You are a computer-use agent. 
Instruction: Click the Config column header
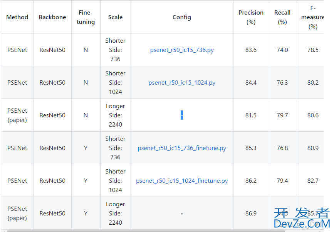(182, 17)
